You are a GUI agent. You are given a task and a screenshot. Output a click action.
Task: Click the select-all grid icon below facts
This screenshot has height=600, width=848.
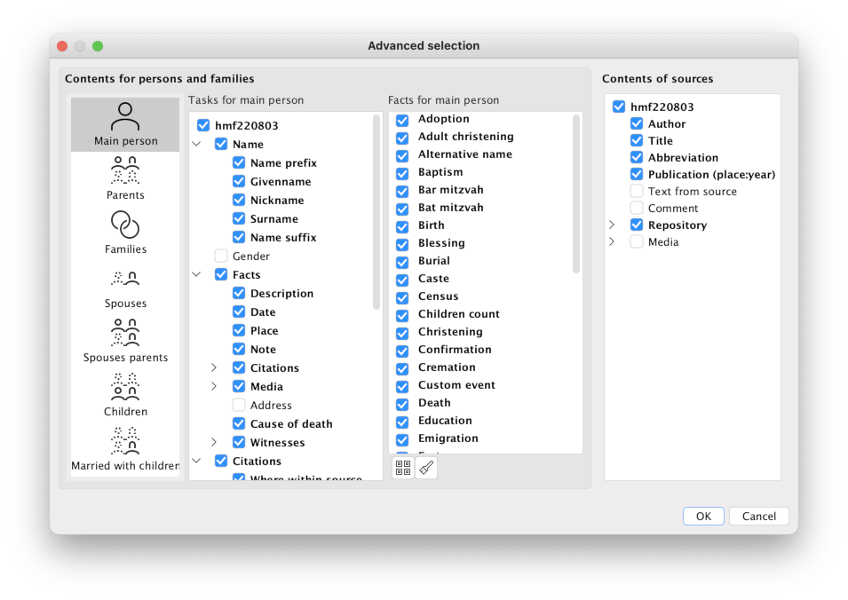pyautogui.click(x=402, y=468)
